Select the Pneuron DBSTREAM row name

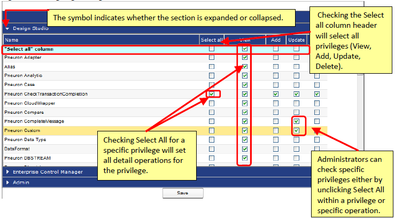point(27,158)
